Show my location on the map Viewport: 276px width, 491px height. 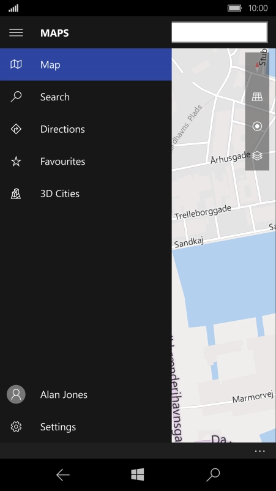[257, 126]
